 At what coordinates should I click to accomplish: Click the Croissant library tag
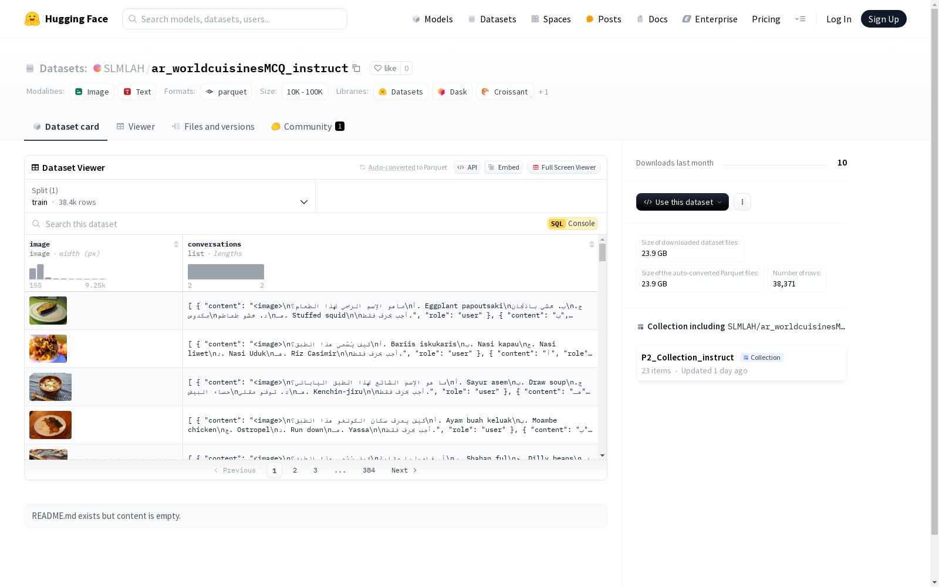[x=505, y=92]
